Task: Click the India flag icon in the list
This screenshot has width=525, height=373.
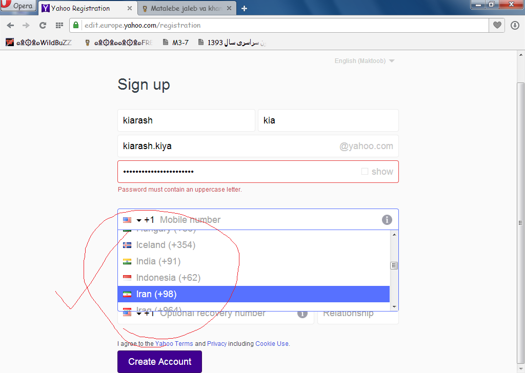Action: [127, 262]
